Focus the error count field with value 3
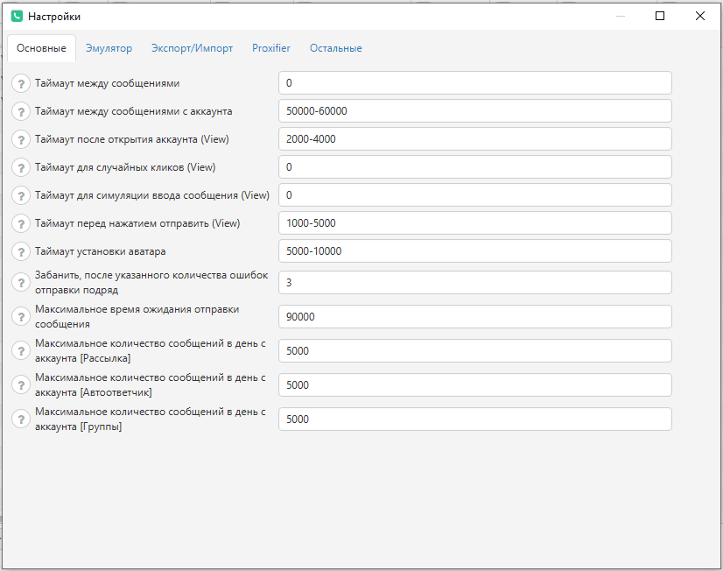The image size is (723, 571). (x=475, y=282)
